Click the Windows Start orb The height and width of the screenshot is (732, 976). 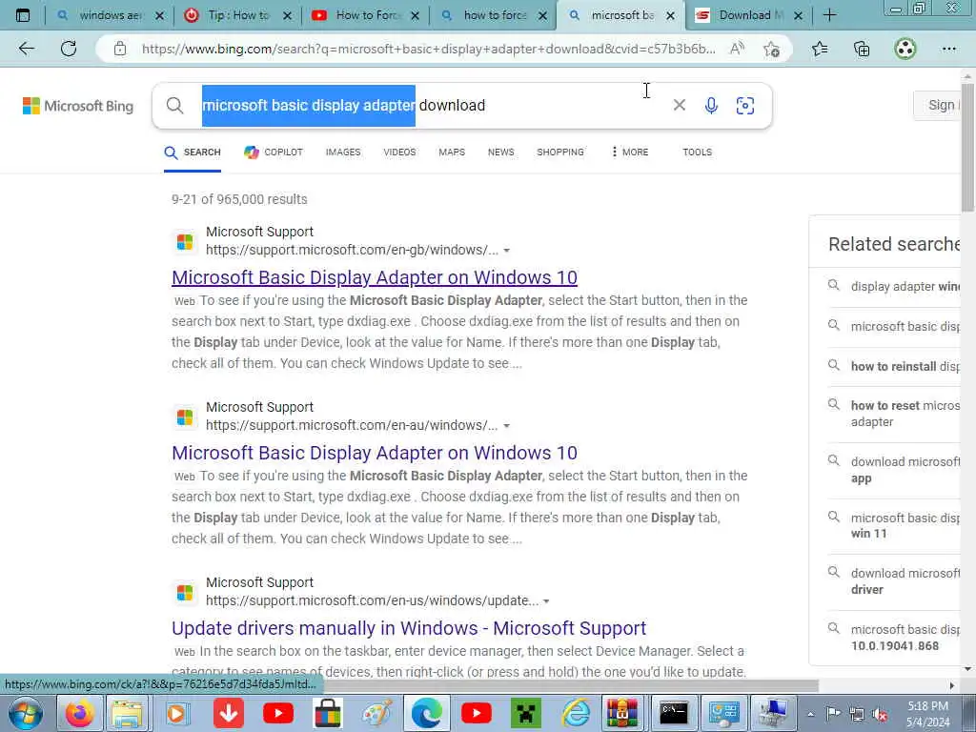25,713
